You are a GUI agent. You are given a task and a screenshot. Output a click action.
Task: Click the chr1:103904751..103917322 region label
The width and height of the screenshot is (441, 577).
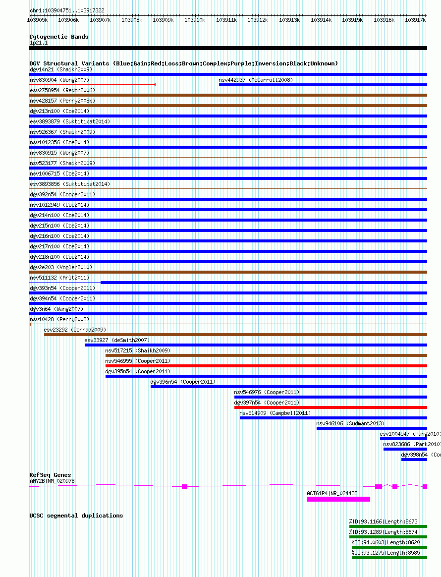pyautogui.click(x=67, y=11)
